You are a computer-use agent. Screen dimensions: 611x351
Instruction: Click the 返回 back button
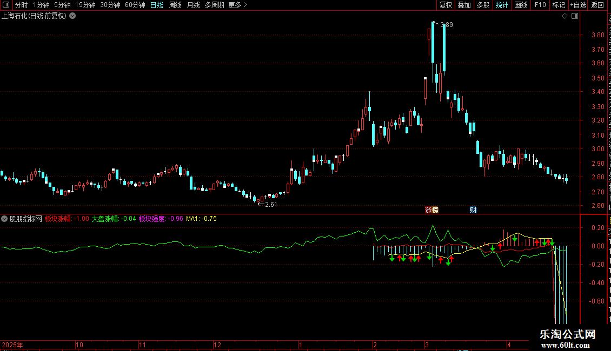pyautogui.click(x=597, y=5)
